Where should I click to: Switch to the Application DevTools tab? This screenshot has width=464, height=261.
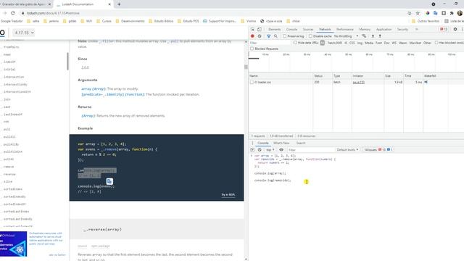(384, 29)
